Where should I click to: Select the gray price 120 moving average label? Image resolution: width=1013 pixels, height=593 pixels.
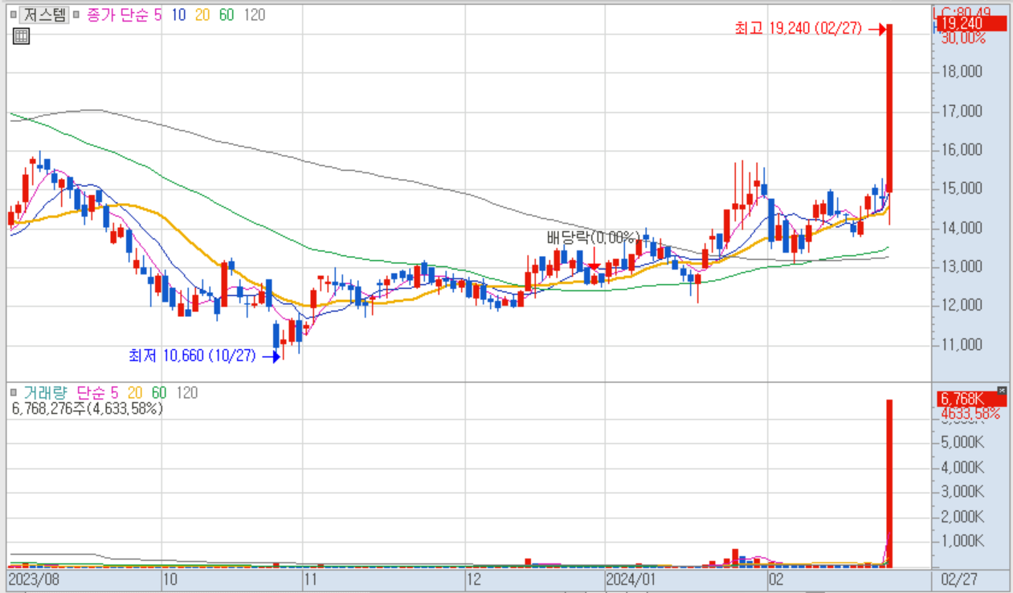[254, 14]
